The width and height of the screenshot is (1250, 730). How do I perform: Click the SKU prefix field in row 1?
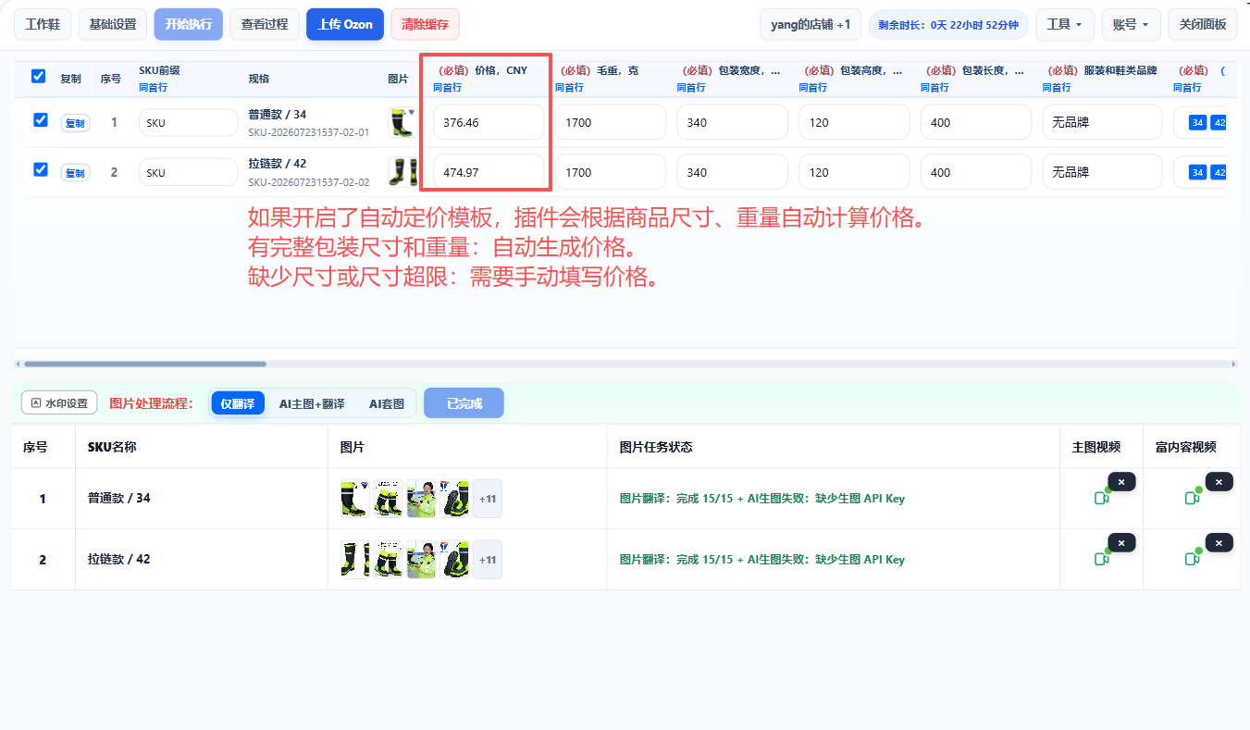189,122
